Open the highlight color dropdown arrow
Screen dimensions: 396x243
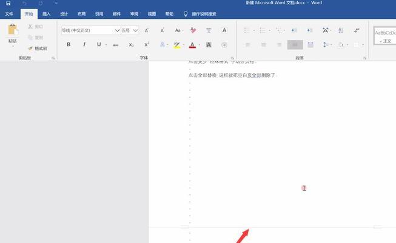click(x=184, y=45)
